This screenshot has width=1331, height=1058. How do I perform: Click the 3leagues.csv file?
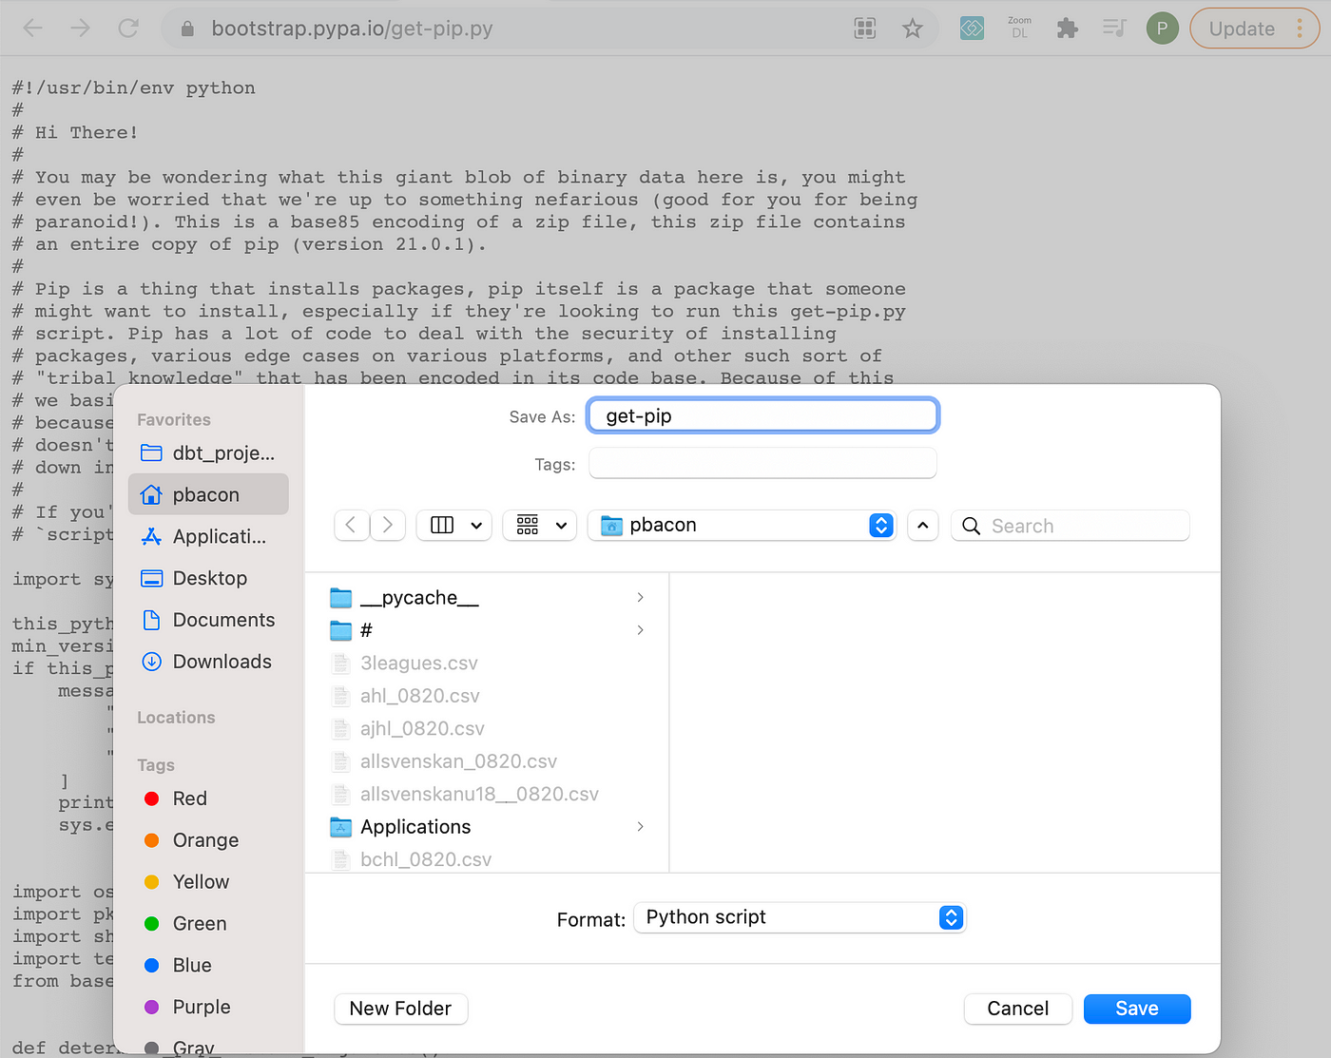click(418, 663)
